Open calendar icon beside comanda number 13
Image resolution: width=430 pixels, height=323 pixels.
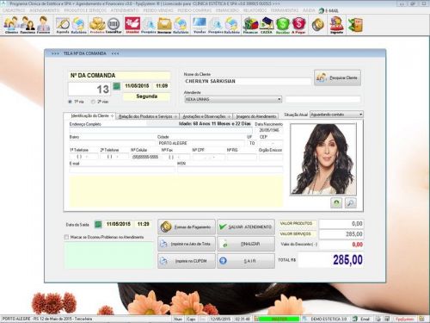coord(117,86)
